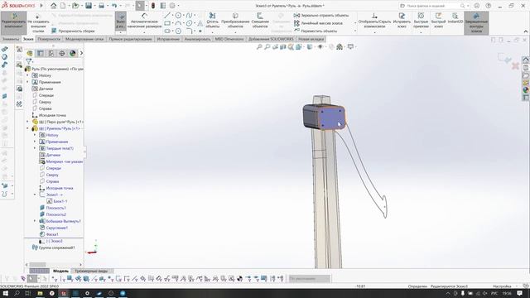Image resolution: width=530 pixels, height=298 pixels.
Task: Open the search box dropdown arrow
Action: pyautogui.click(x=468, y=6)
